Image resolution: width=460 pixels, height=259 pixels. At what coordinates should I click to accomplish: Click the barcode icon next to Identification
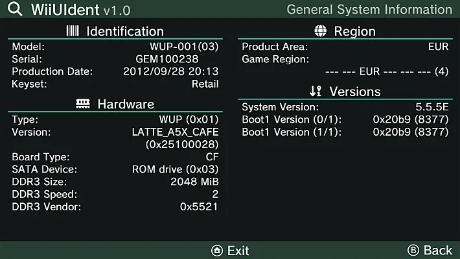click(73, 31)
